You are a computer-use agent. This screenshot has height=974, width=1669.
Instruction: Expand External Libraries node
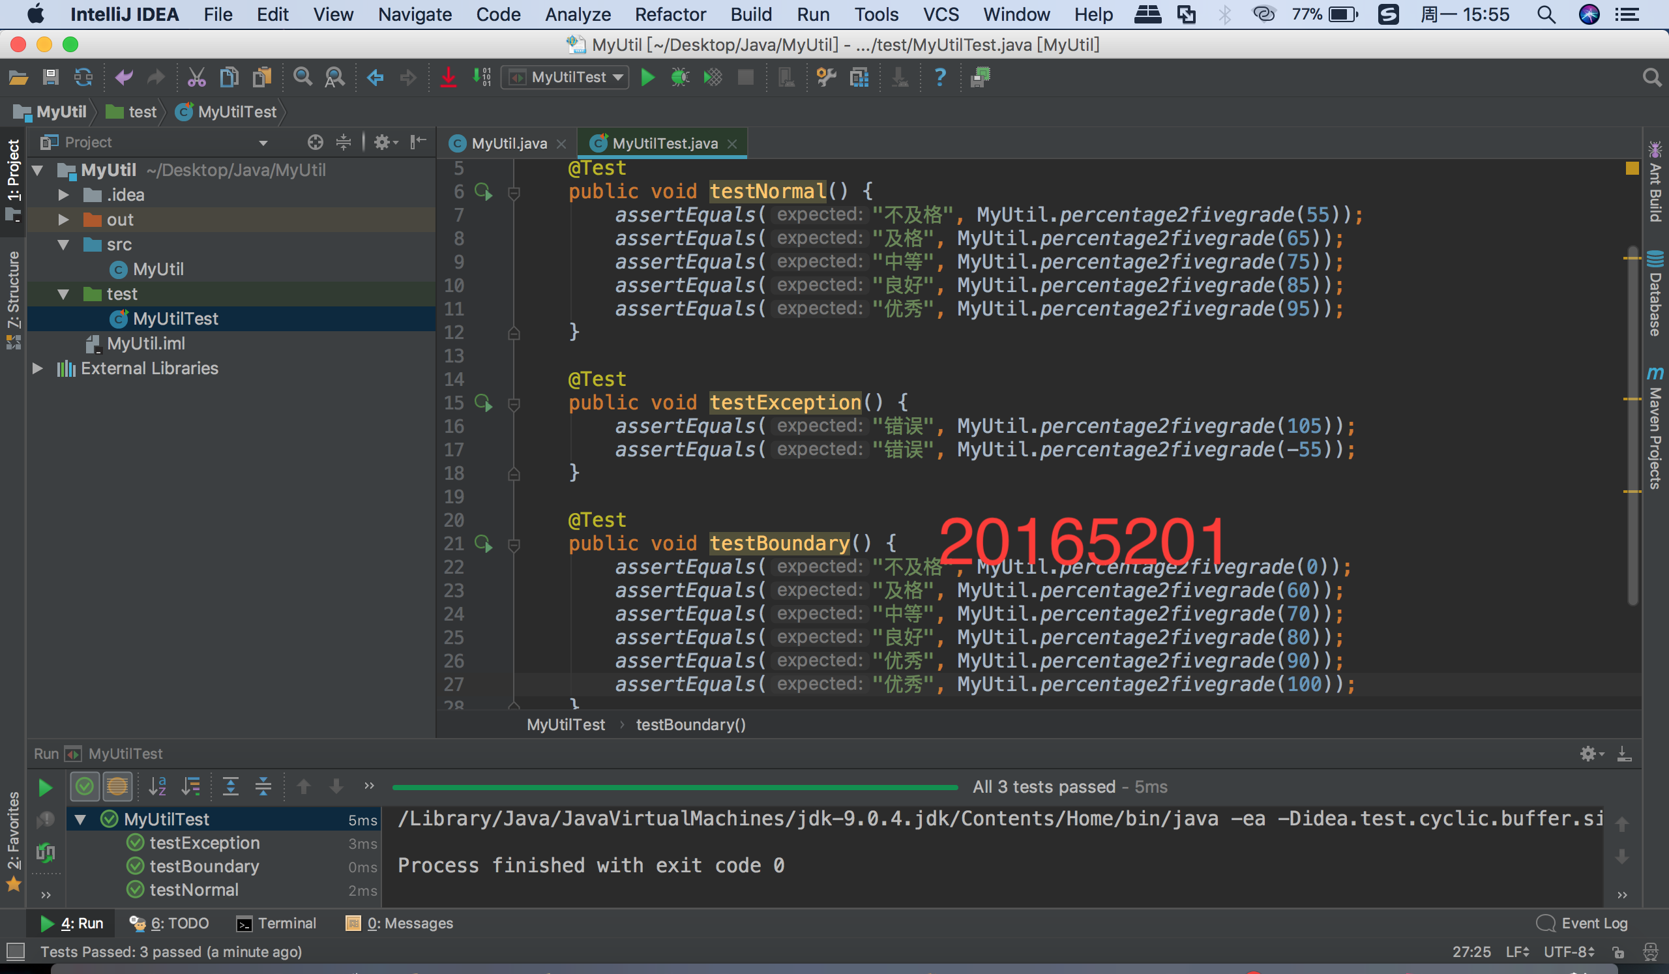38,368
